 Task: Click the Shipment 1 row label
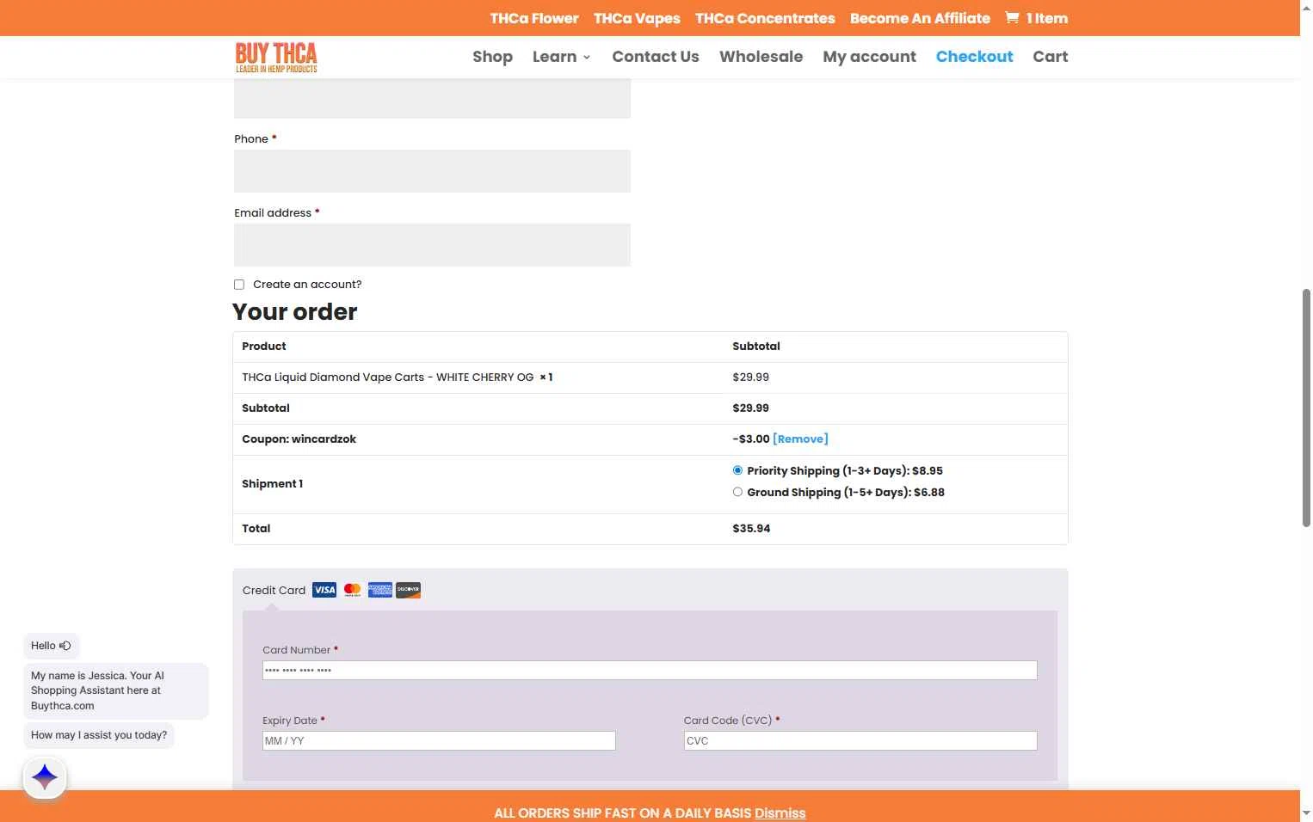click(x=272, y=483)
